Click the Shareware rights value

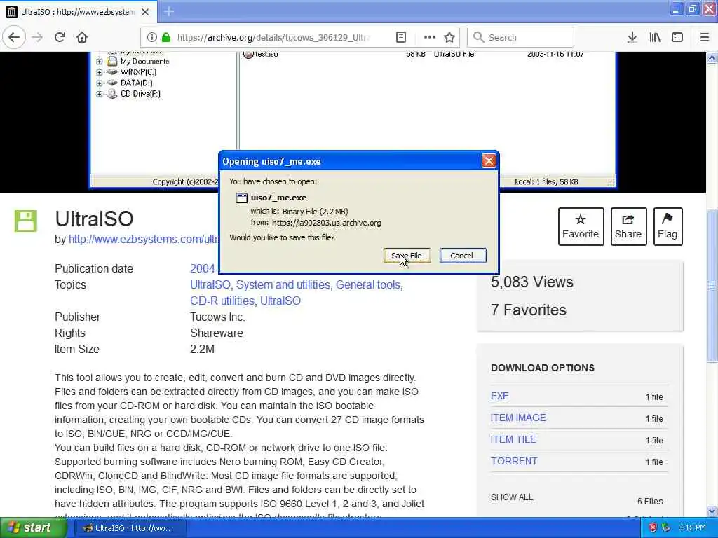pyautogui.click(x=216, y=333)
